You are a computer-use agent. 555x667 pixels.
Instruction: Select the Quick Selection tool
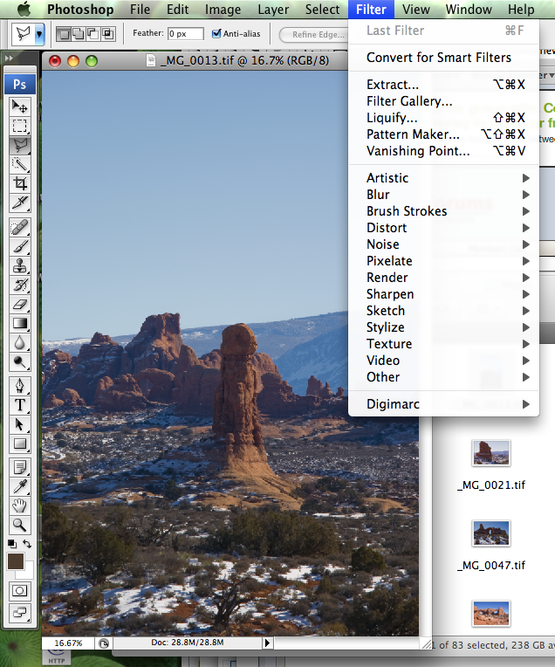pos(19,165)
